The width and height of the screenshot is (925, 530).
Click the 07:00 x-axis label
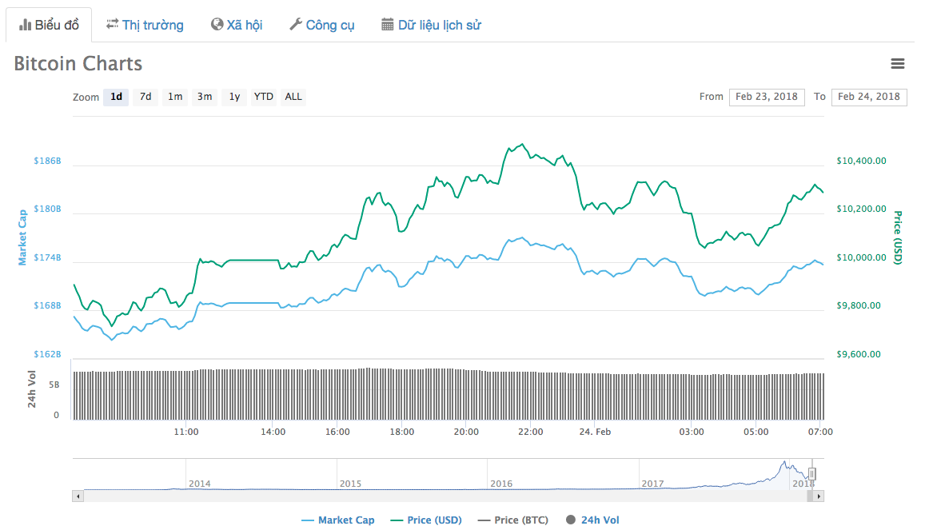point(820,432)
